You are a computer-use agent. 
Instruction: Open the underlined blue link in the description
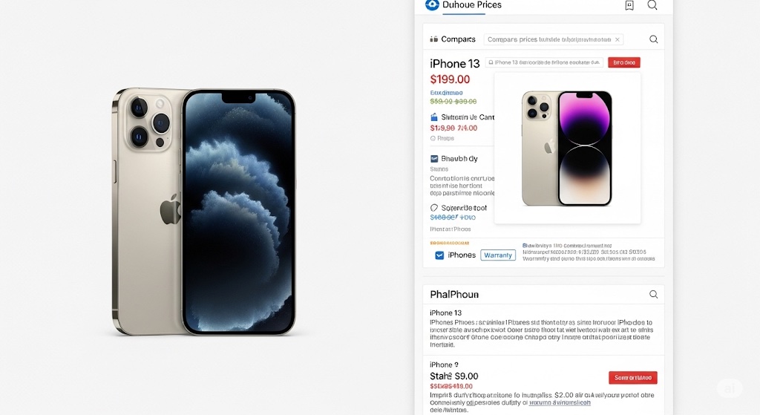[560, 402]
